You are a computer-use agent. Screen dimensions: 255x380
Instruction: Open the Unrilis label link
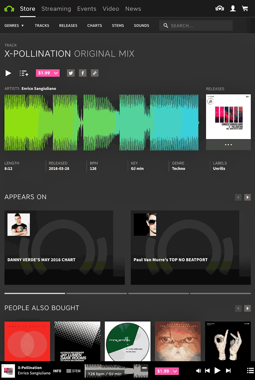click(x=219, y=168)
